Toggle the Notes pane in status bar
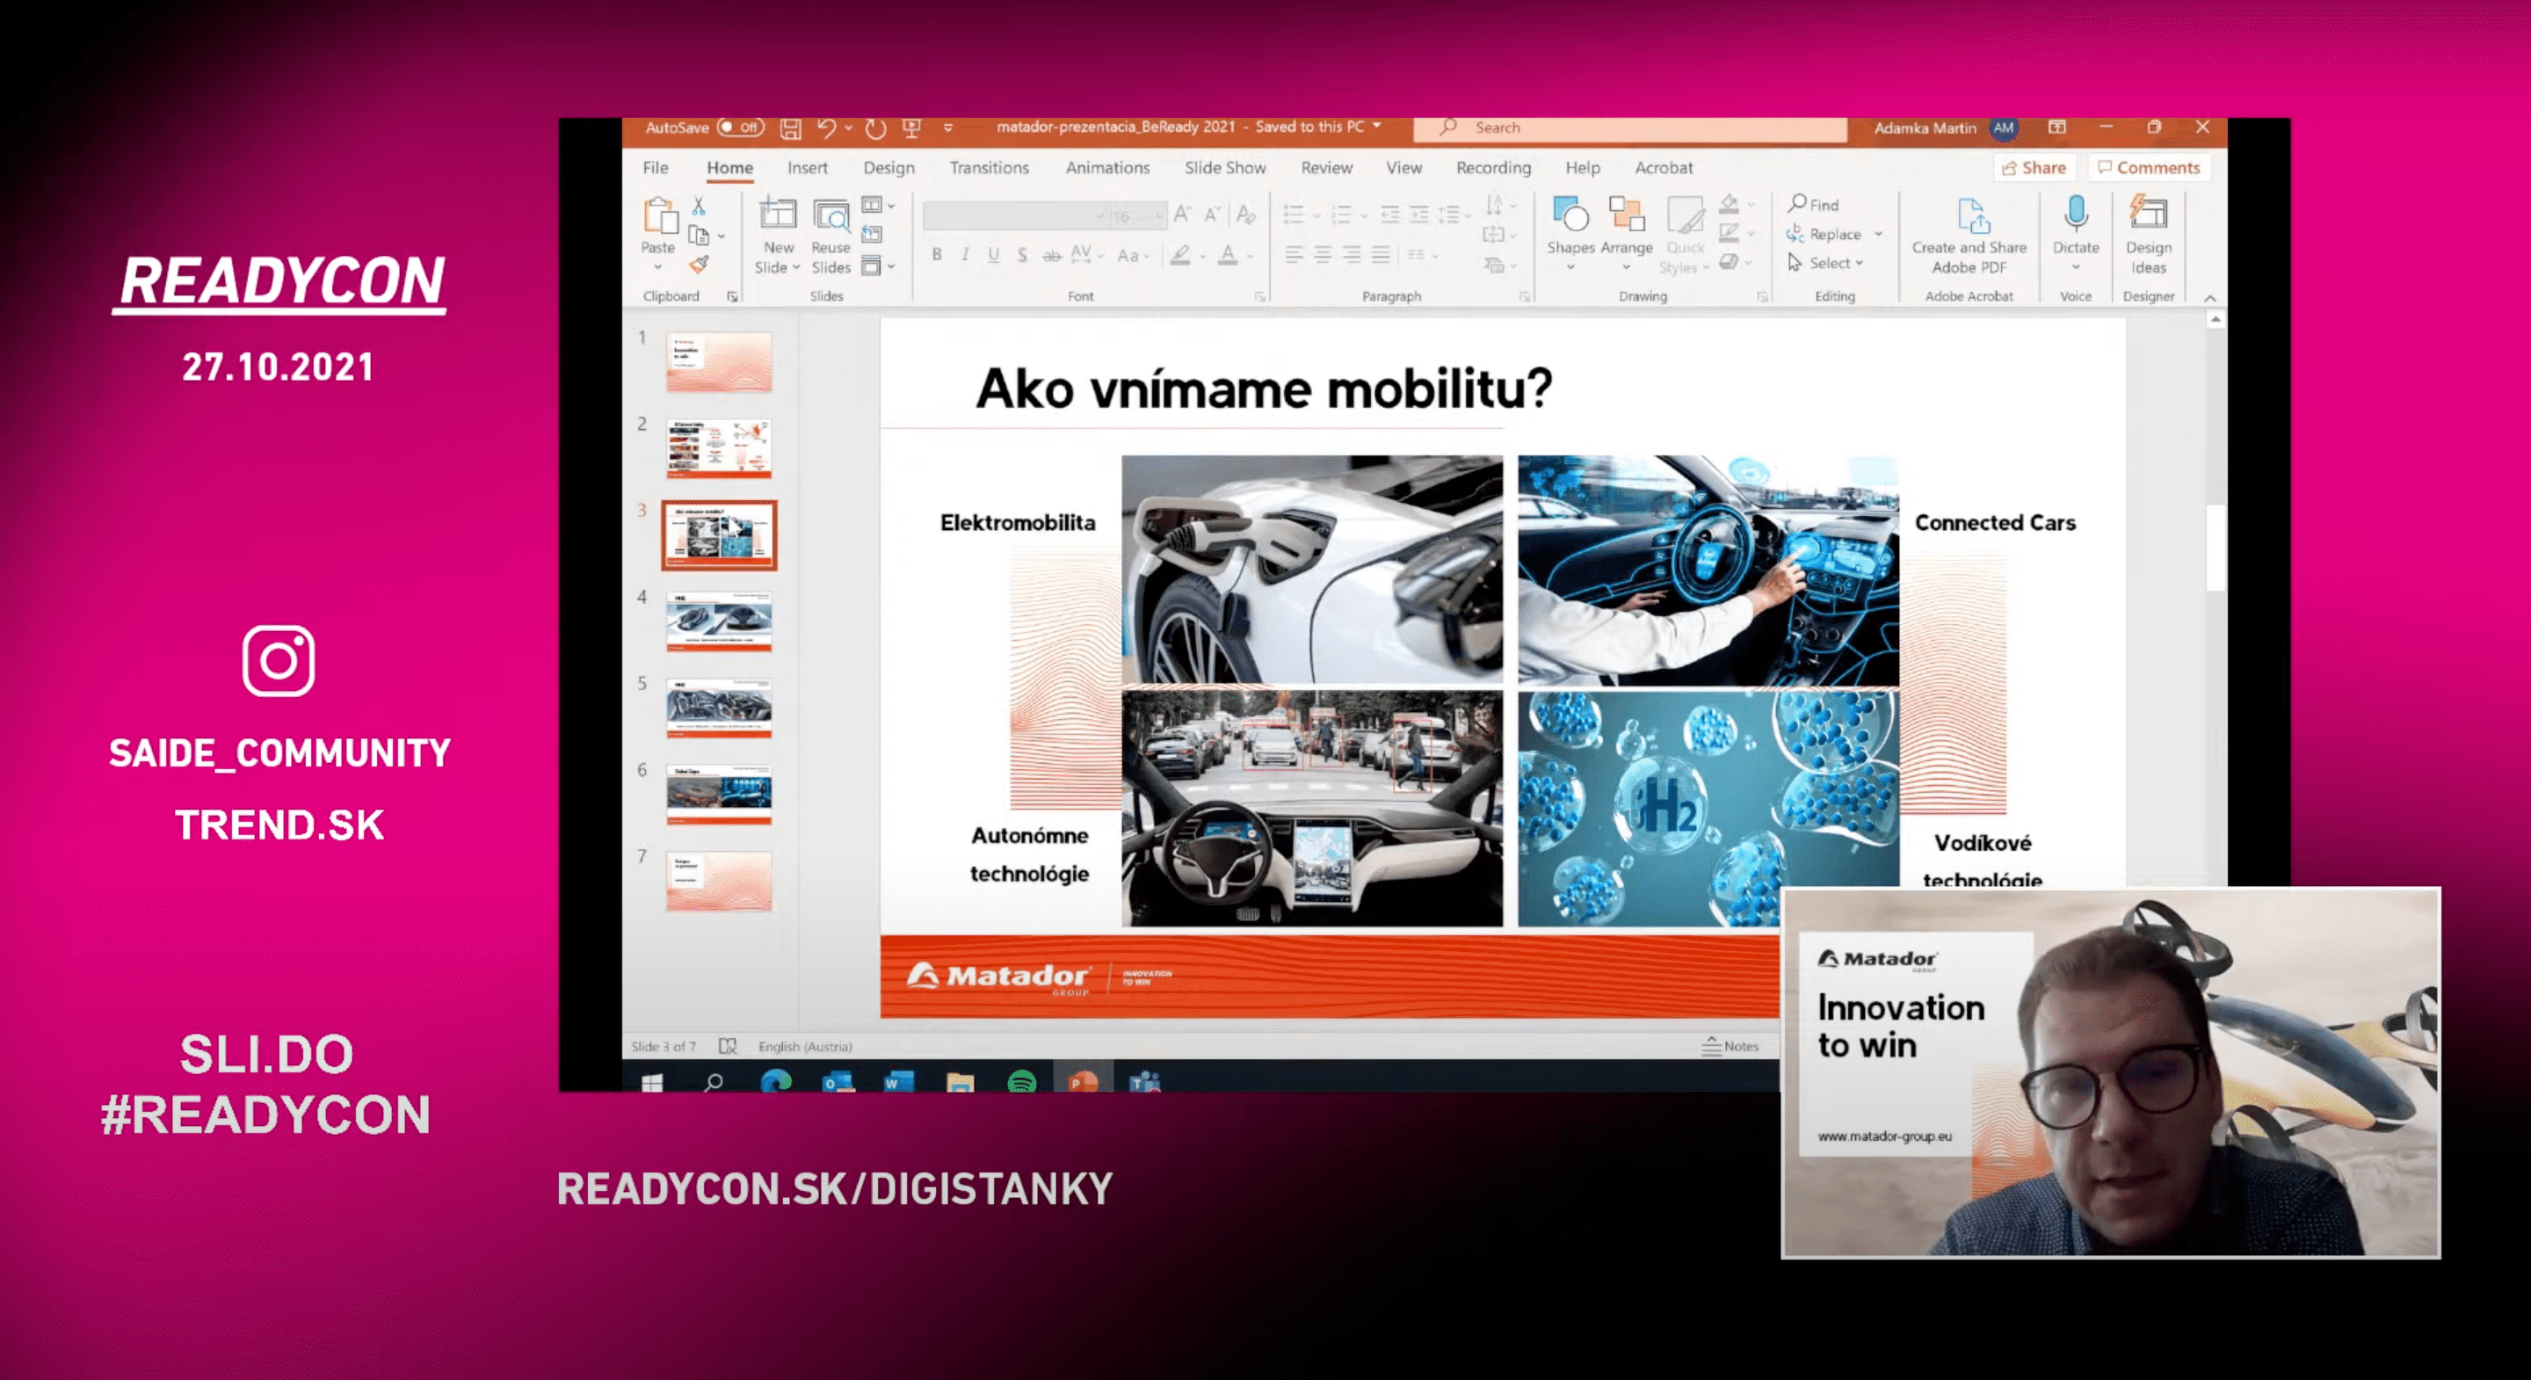 point(1730,1046)
